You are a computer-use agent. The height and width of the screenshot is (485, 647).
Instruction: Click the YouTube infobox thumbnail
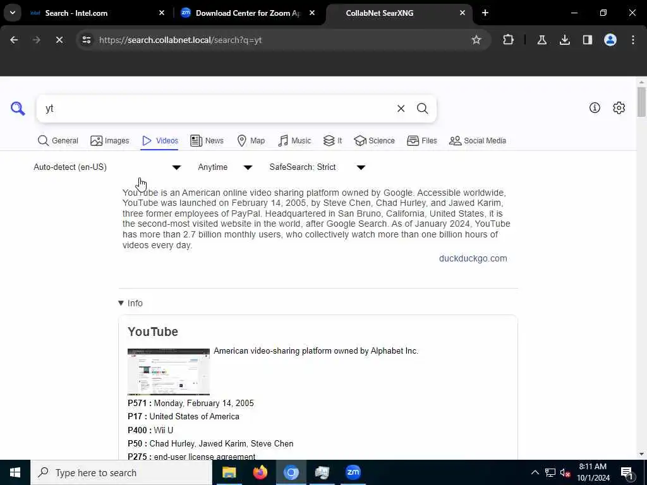(168, 371)
